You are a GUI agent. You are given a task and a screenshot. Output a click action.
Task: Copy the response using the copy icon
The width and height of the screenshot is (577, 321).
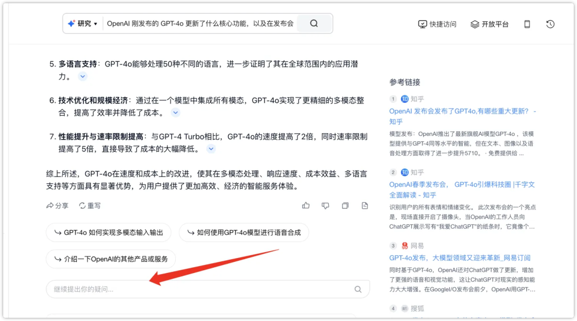click(345, 205)
